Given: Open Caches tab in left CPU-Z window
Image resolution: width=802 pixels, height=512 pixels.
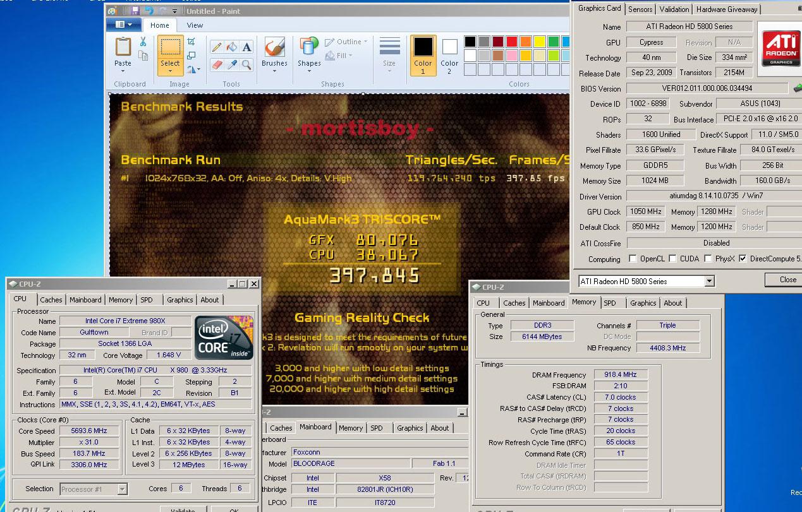Looking at the screenshot, I should [51, 300].
